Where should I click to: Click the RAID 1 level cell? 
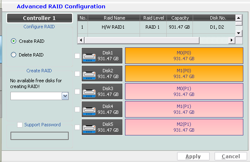[x=152, y=27]
